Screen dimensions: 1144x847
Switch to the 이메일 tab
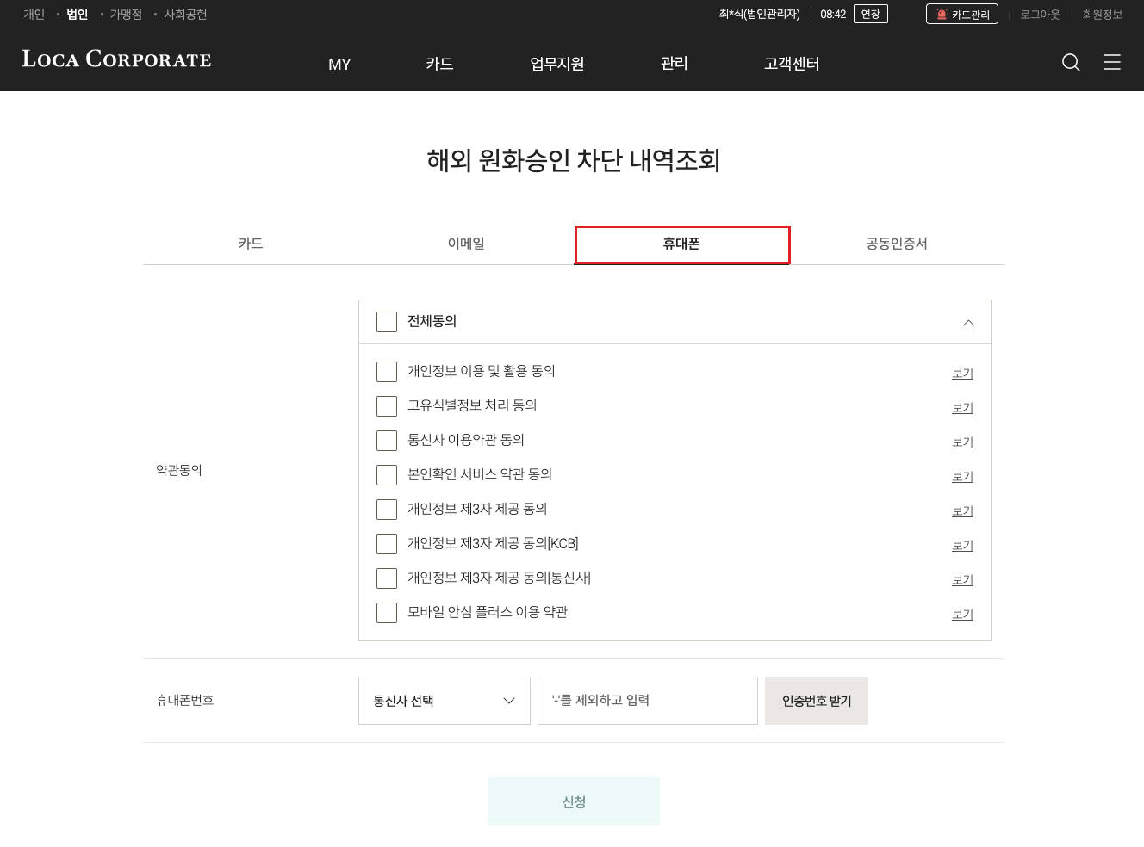click(x=466, y=244)
